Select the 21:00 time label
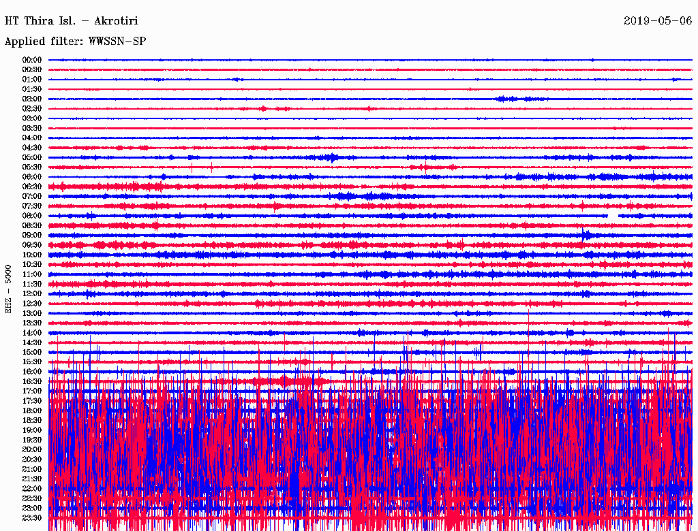The width and height of the screenshot is (698, 531). (x=32, y=469)
